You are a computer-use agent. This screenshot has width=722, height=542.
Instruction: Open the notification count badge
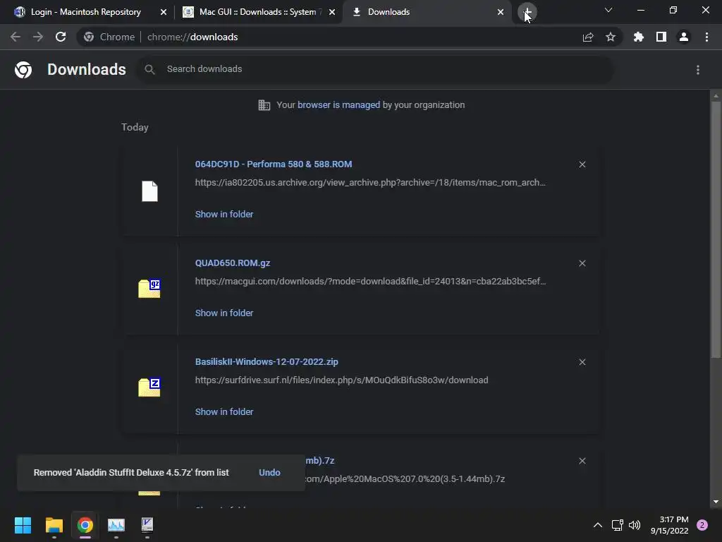[x=702, y=525]
